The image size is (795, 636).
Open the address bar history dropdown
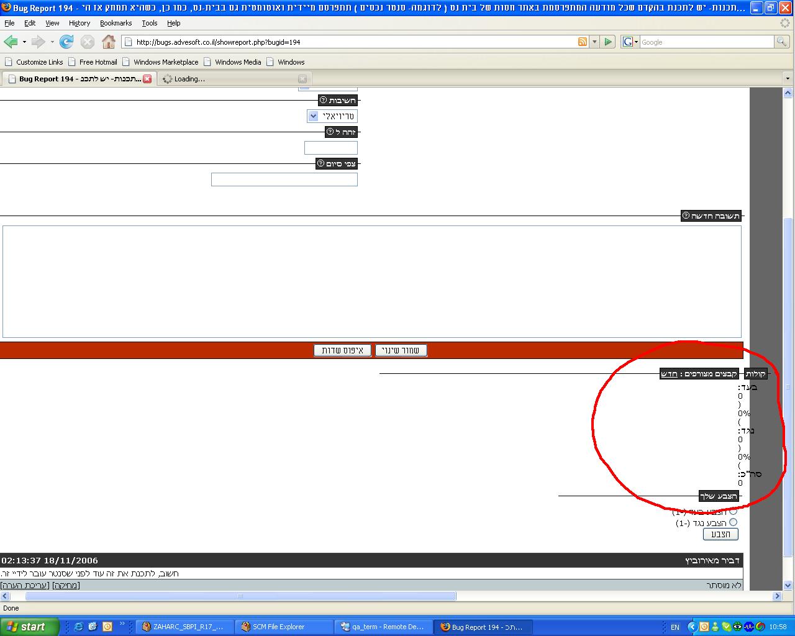[594, 42]
